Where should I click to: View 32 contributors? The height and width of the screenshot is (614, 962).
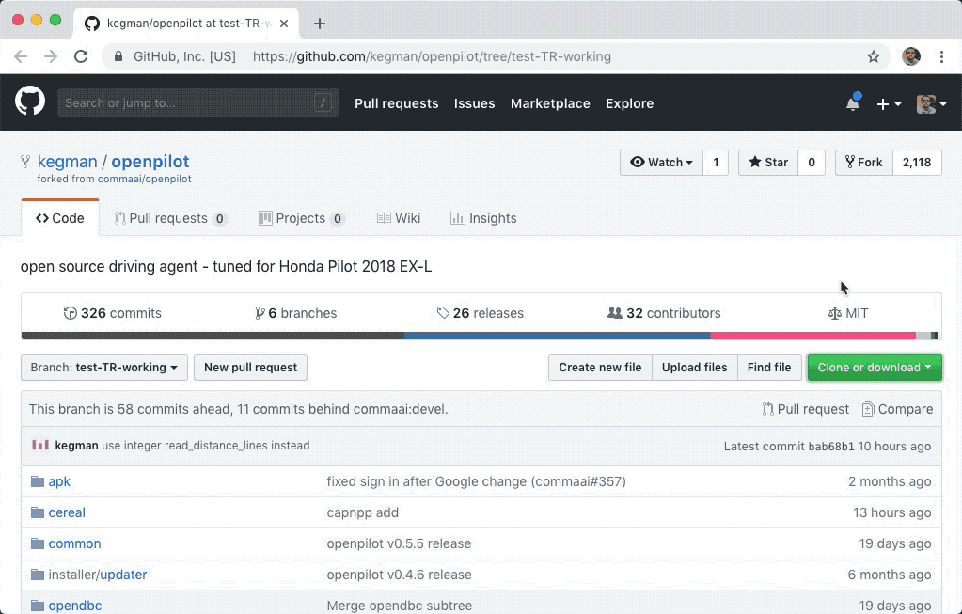[x=664, y=313]
